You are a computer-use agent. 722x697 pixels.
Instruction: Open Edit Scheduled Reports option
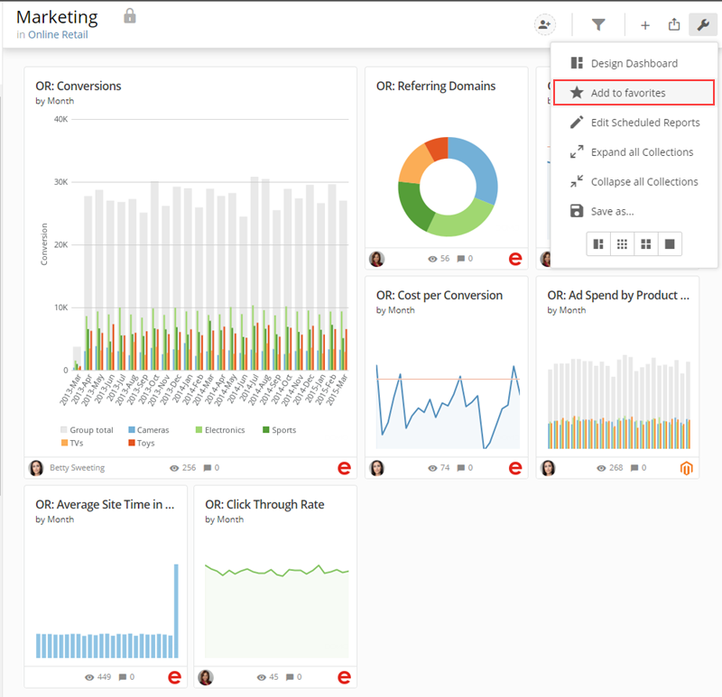click(634, 123)
